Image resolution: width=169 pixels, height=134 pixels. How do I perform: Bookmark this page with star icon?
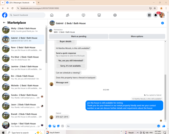(x=155, y=8)
